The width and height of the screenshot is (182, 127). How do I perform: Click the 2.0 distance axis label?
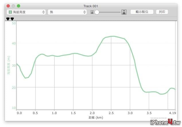(x=92, y=113)
